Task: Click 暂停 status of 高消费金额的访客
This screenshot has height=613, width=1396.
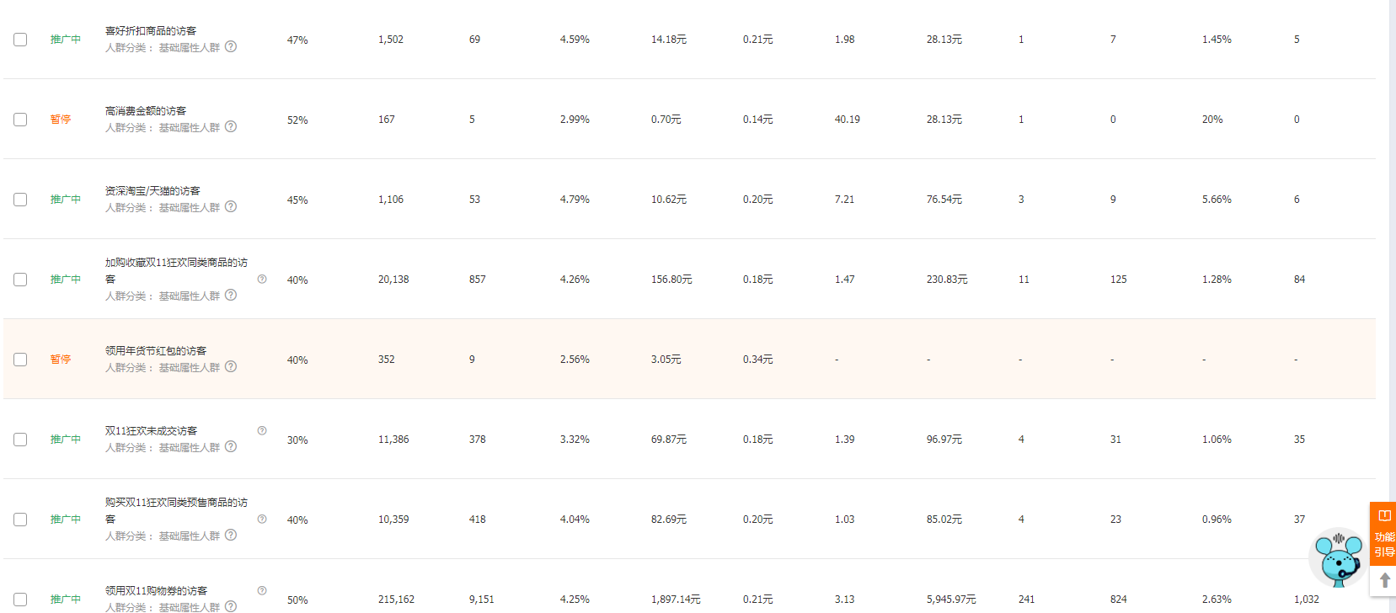Action: 61,120
